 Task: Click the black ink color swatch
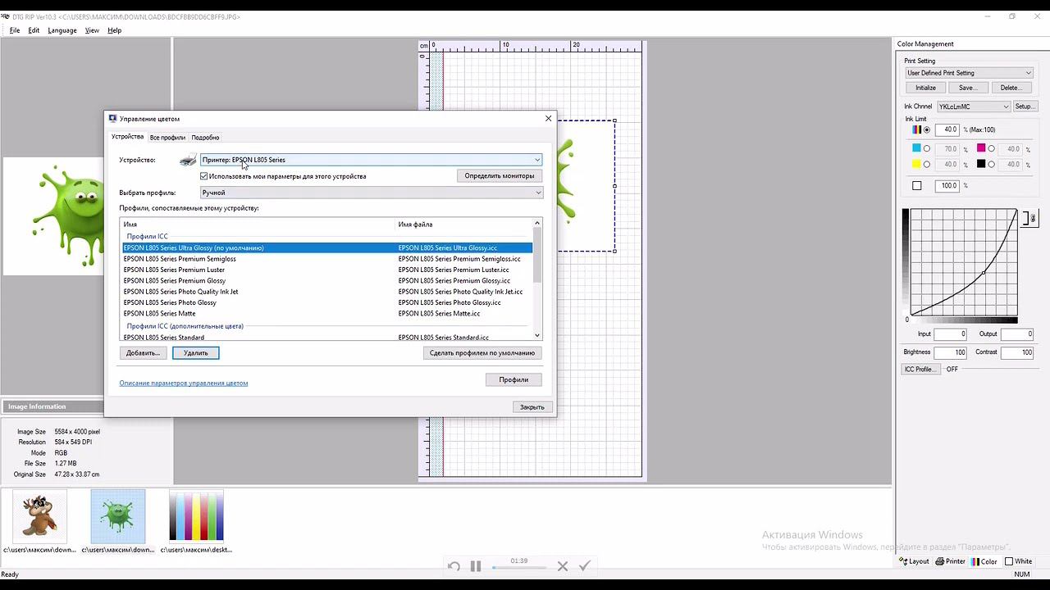click(x=981, y=164)
